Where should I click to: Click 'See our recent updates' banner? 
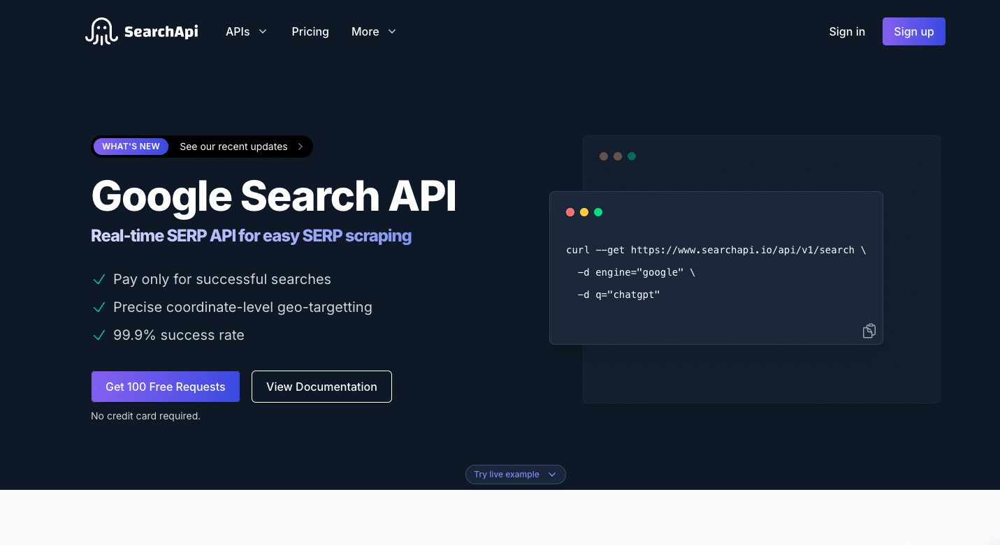tap(233, 147)
